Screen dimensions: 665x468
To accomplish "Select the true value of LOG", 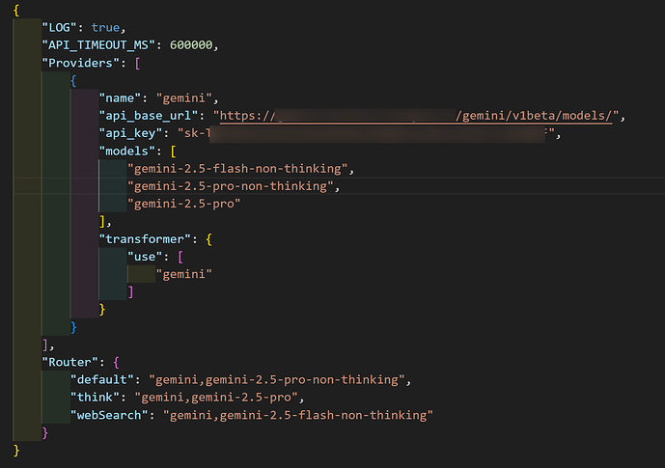I will [x=105, y=28].
